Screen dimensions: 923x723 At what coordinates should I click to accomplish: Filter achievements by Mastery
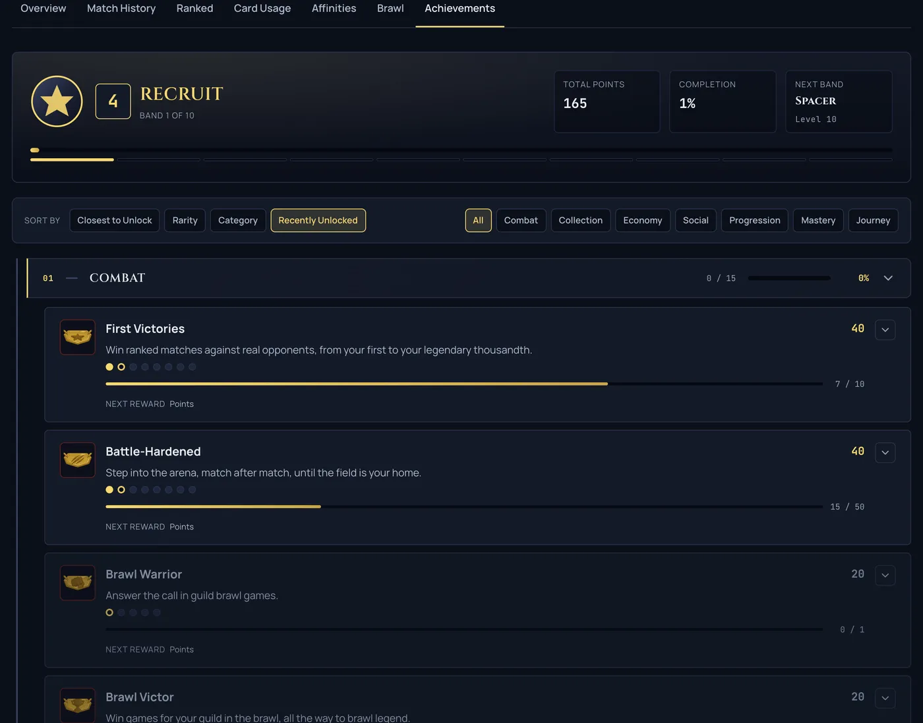point(818,220)
